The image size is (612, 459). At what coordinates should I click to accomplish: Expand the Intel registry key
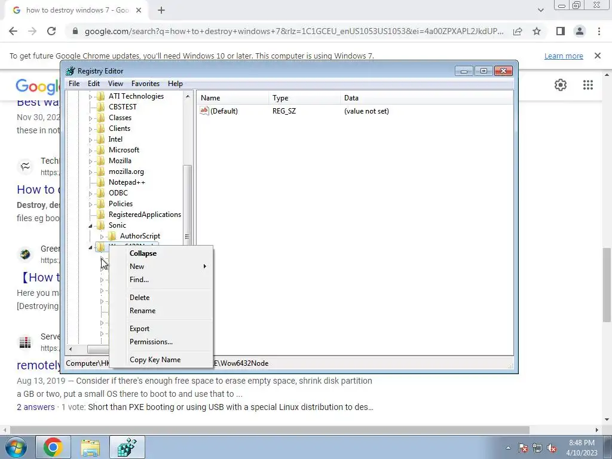(91, 139)
